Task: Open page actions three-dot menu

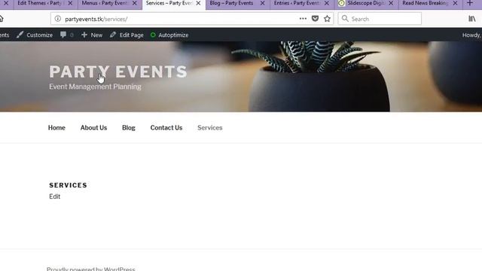Action: (x=303, y=19)
